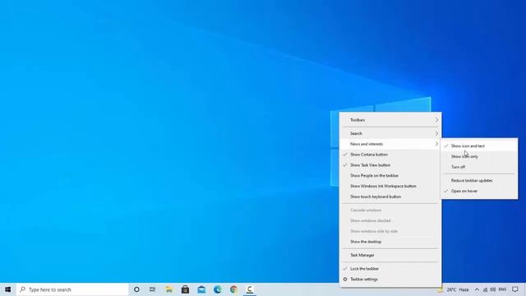Toggle Open on hover option
The image size is (526, 296).
pyautogui.click(x=479, y=191)
